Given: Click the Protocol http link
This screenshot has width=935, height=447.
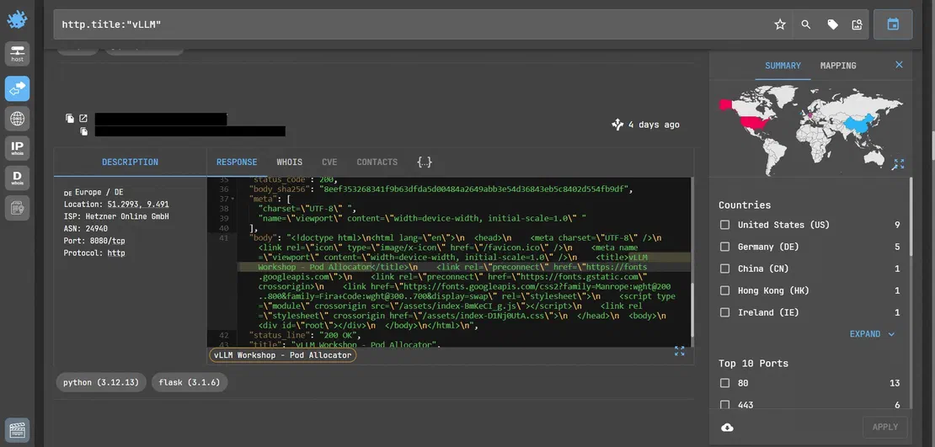Looking at the screenshot, I should tap(94, 253).
